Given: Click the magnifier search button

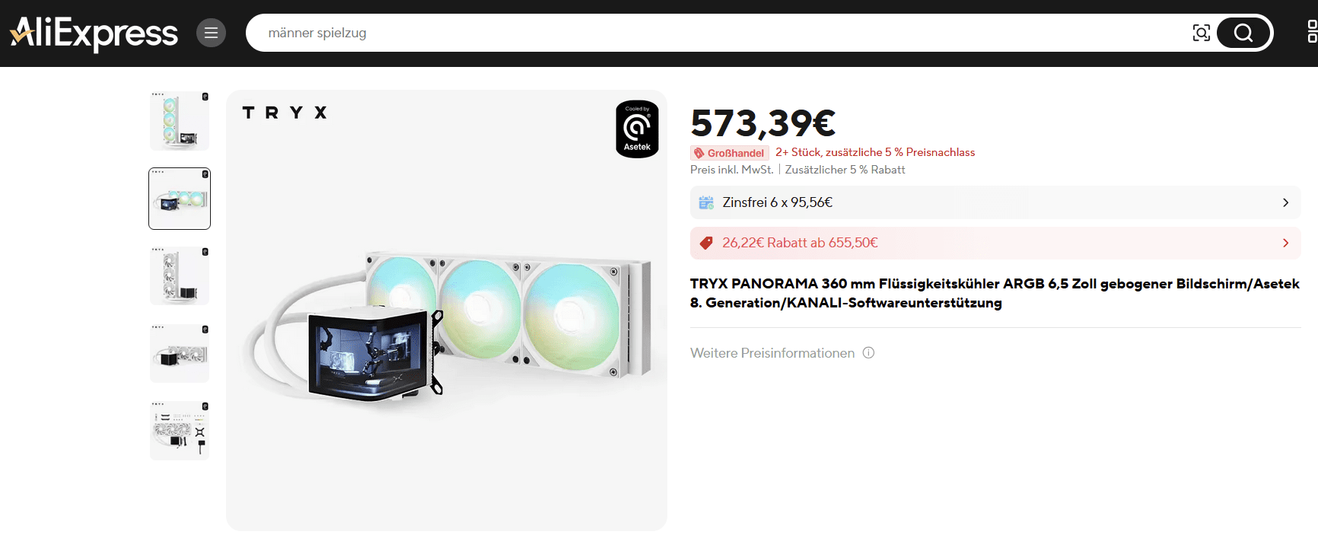Looking at the screenshot, I should click(x=1243, y=33).
